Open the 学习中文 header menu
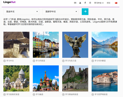This screenshot has width=123, height=97. pos(99,3)
